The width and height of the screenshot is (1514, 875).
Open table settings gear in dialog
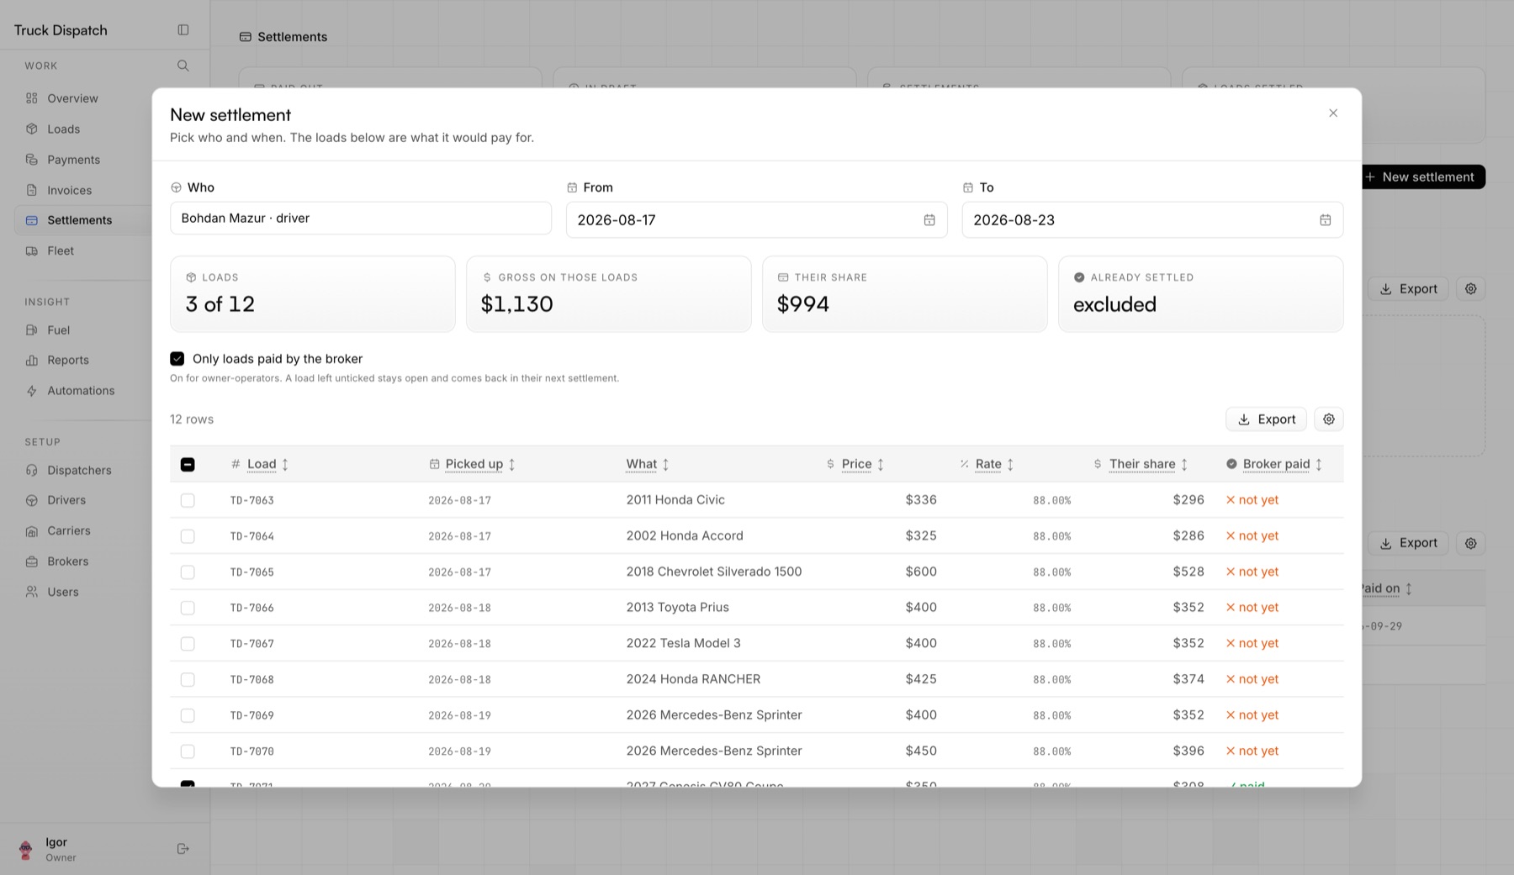(1329, 419)
